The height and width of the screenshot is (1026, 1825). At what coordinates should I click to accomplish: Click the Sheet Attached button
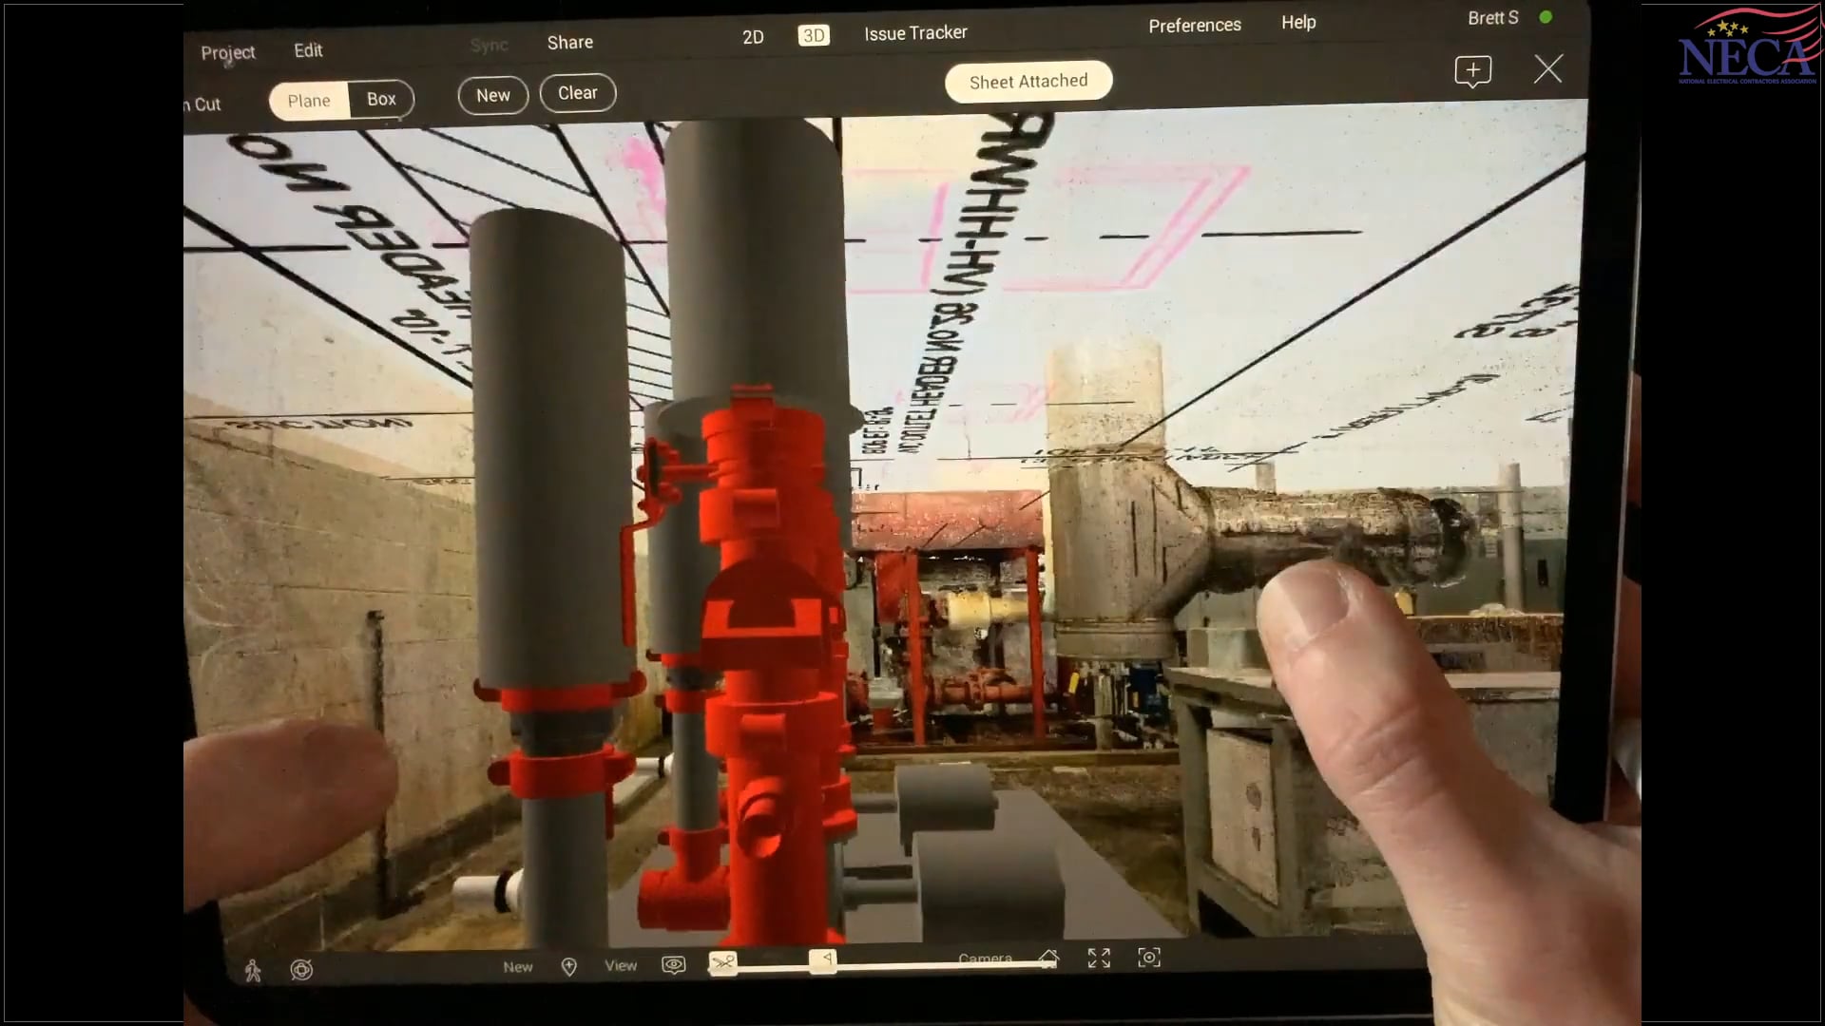pos(1028,82)
